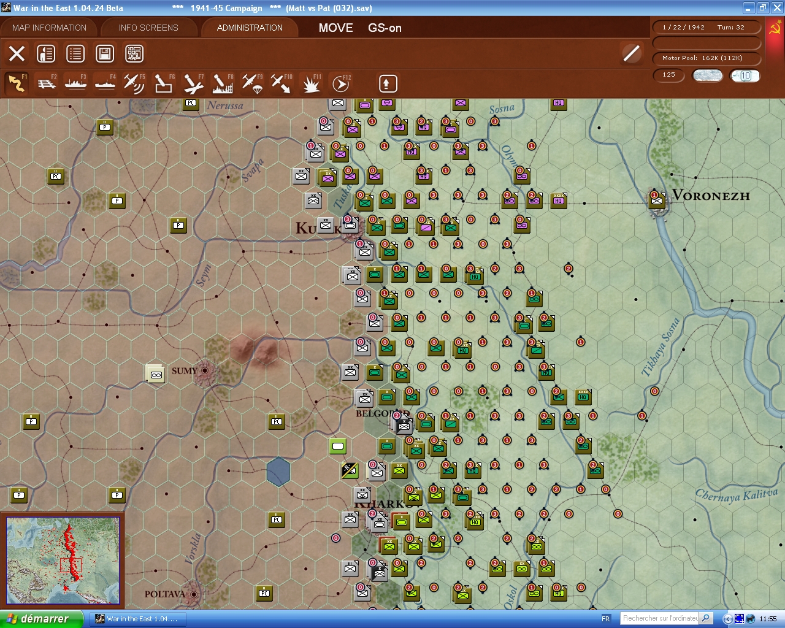Click the up-arrow box icon
This screenshot has width=785, height=628.
(x=388, y=83)
